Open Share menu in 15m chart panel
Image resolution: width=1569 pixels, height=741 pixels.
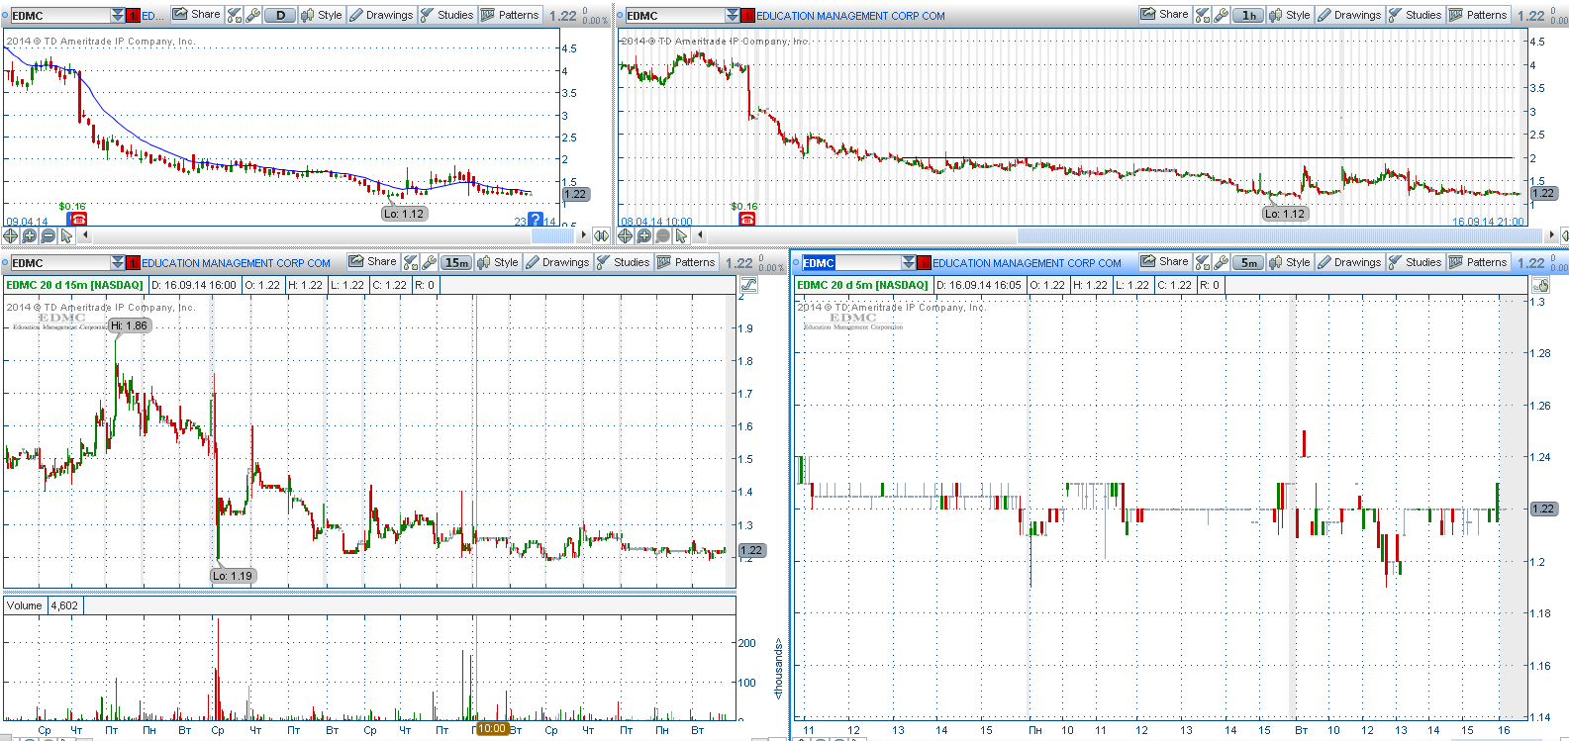coord(373,262)
